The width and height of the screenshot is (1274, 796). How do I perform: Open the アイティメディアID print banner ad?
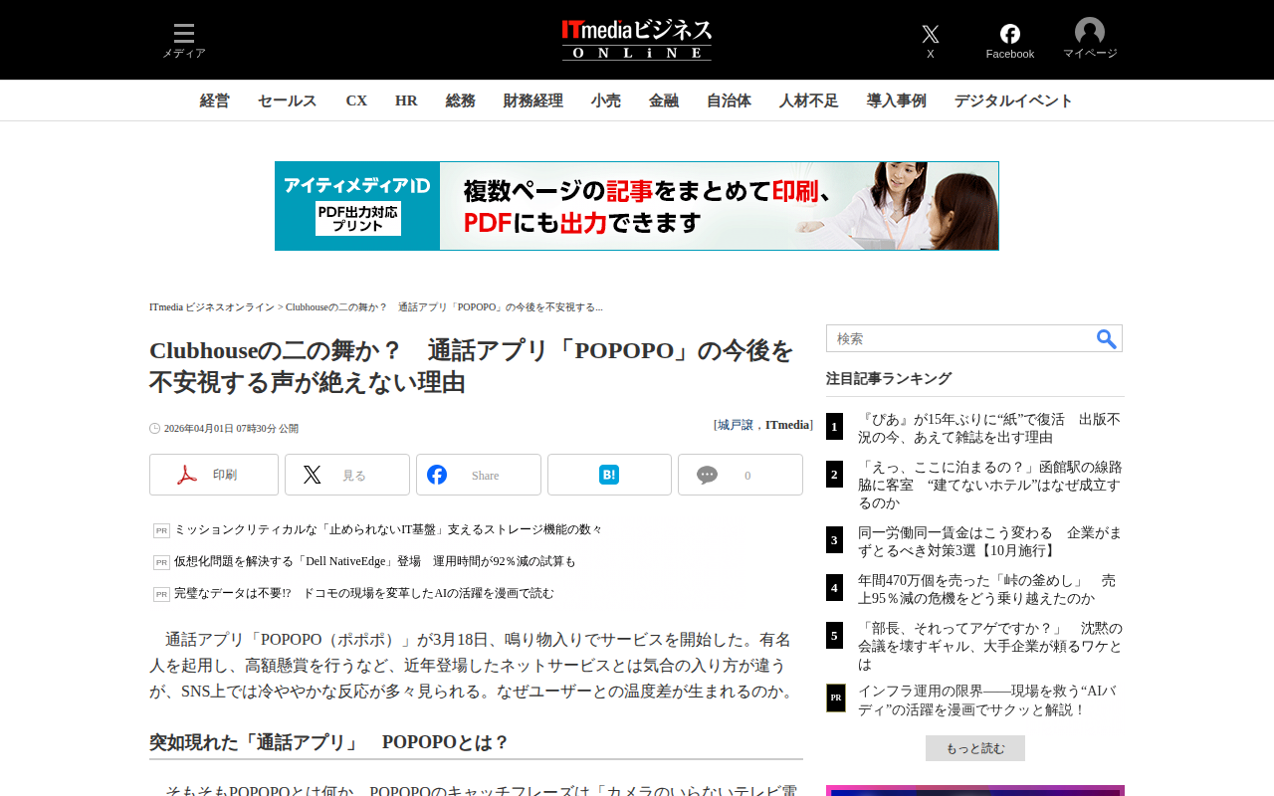point(637,206)
